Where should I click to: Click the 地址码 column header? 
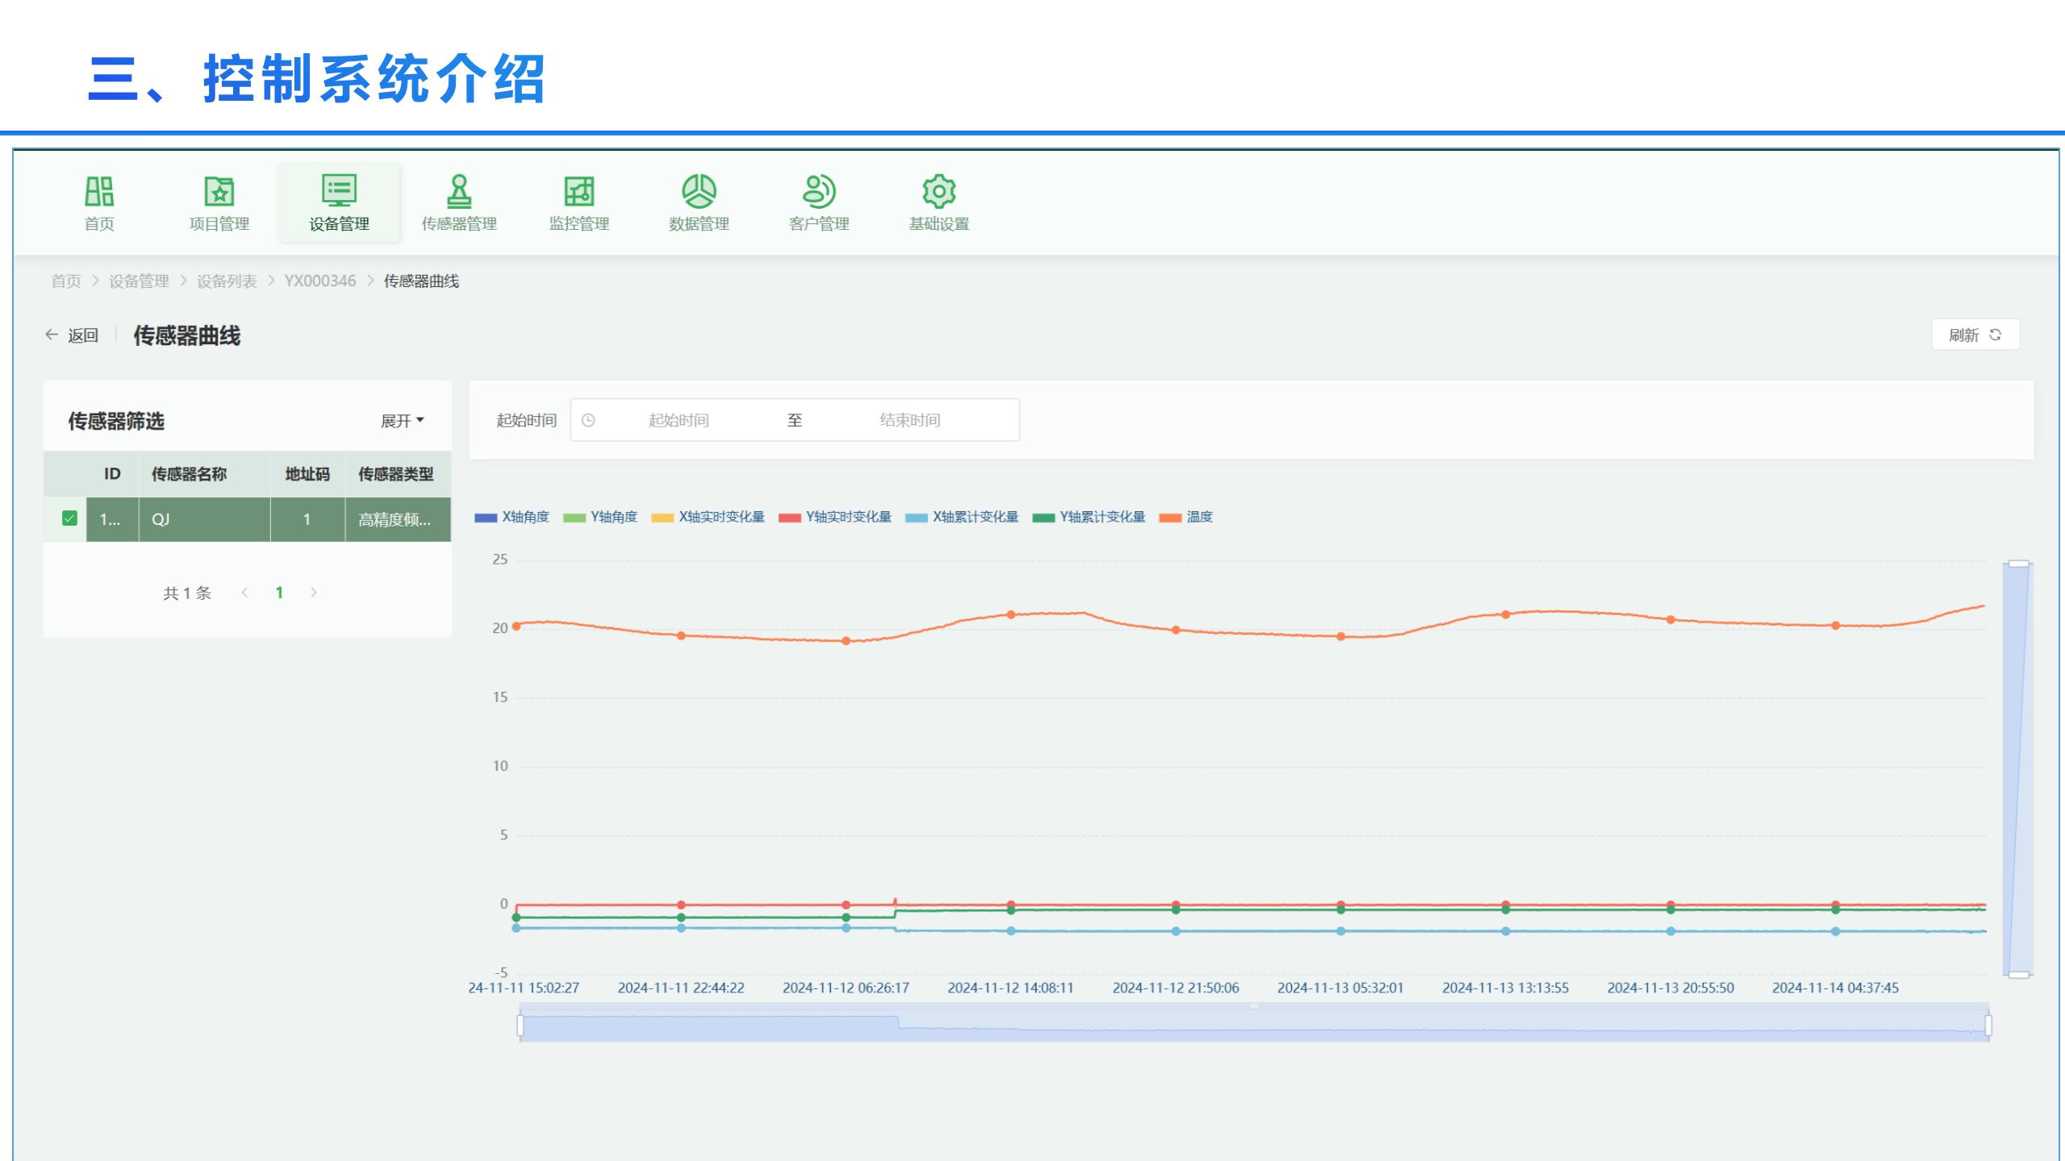307,474
